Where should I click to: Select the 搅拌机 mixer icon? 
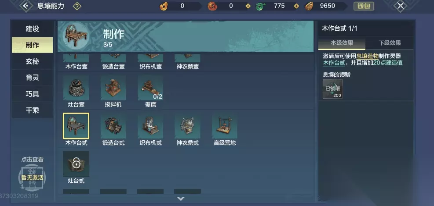113,88
